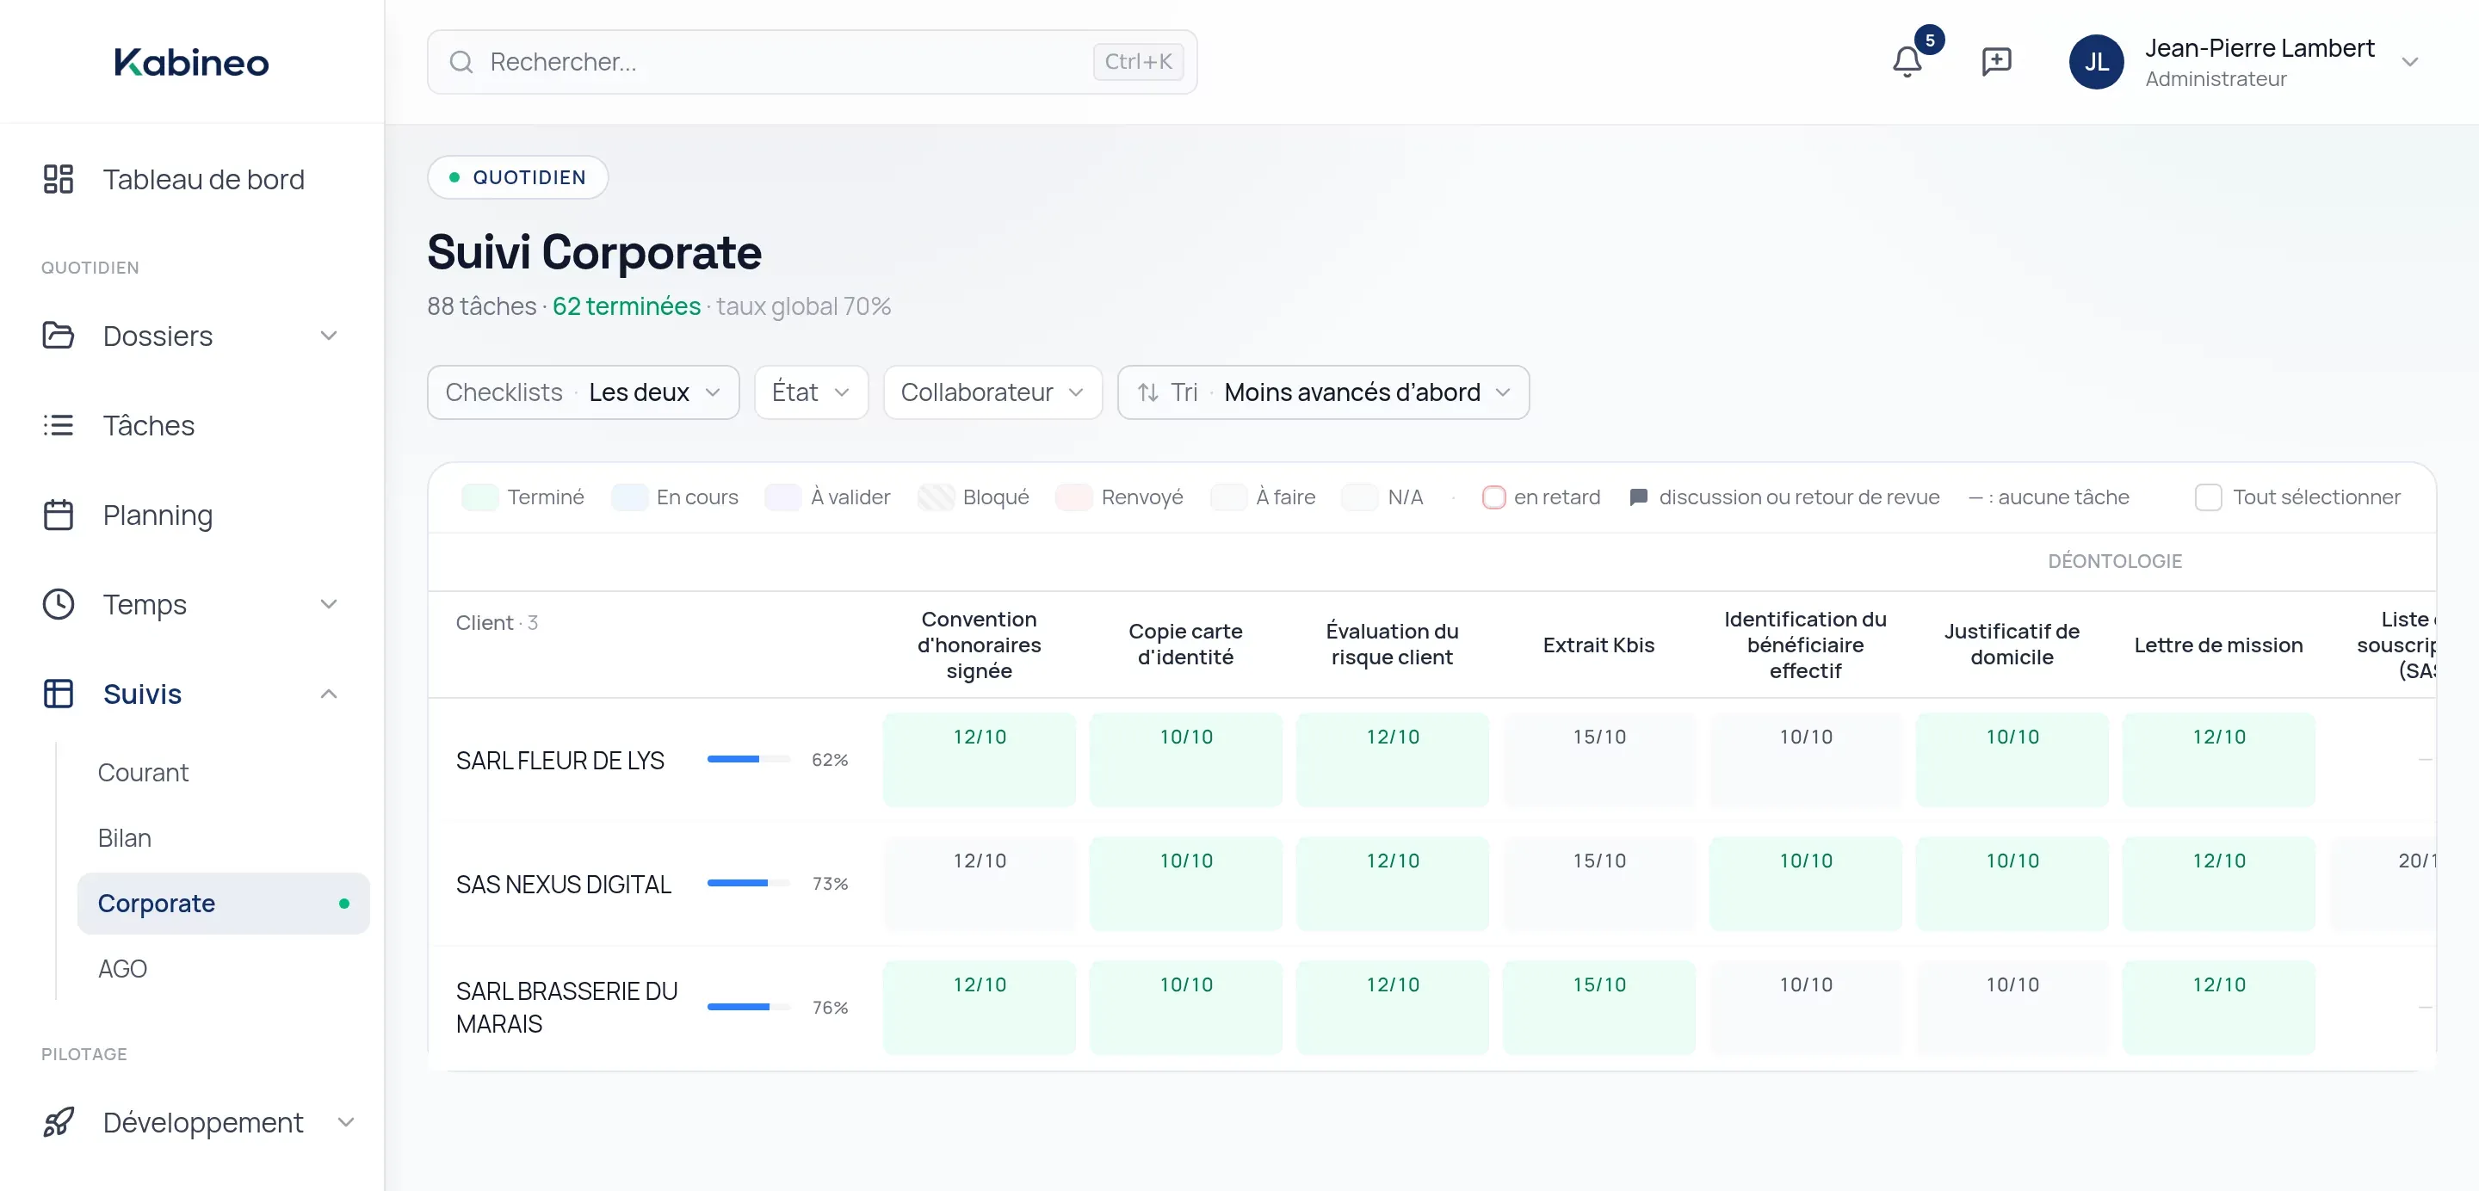This screenshot has width=2479, height=1191.
Task: Open the SAS NEXUS DIGITAL client
Action: coord(563,884)
